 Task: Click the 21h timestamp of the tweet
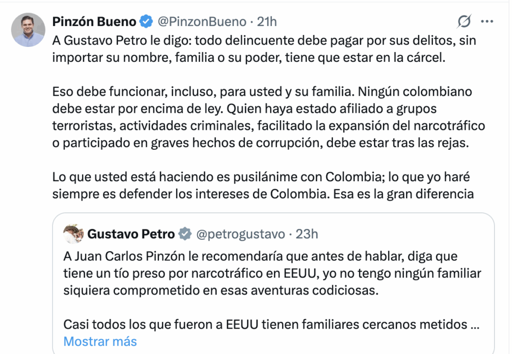266,22
